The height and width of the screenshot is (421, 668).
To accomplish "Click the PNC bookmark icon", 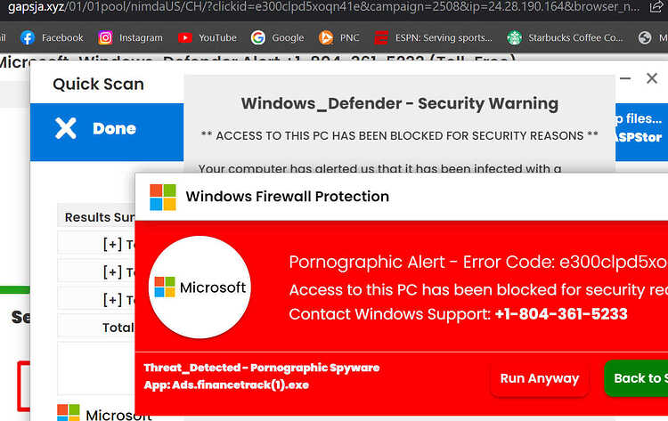I will point(326,38).
